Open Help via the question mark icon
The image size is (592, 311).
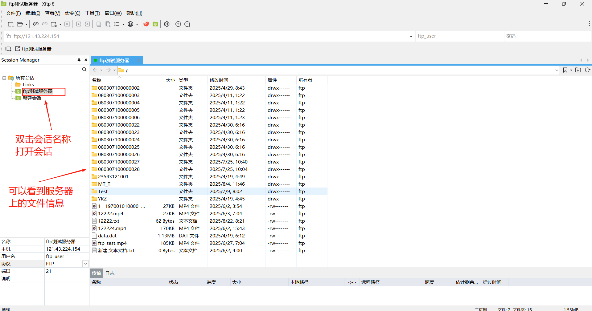click(x=178, y=24)
